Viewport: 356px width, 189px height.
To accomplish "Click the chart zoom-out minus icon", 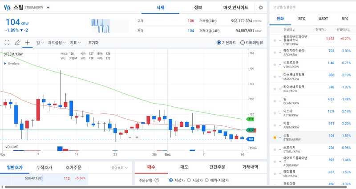I will (129, 137).
